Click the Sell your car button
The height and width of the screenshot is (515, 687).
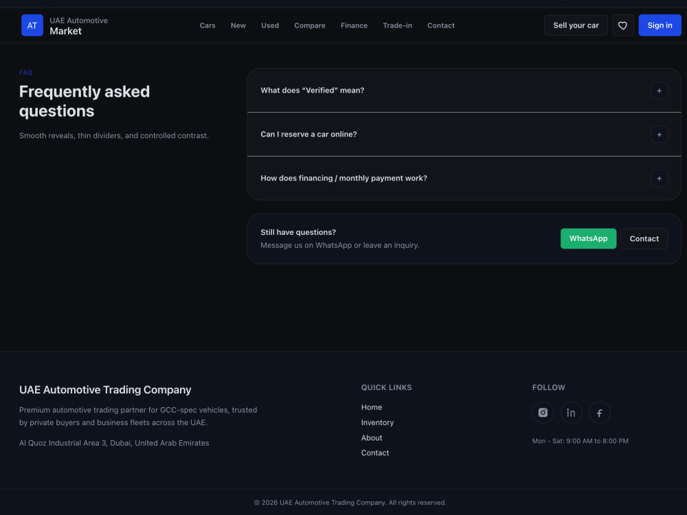click(x=576, y=25)
